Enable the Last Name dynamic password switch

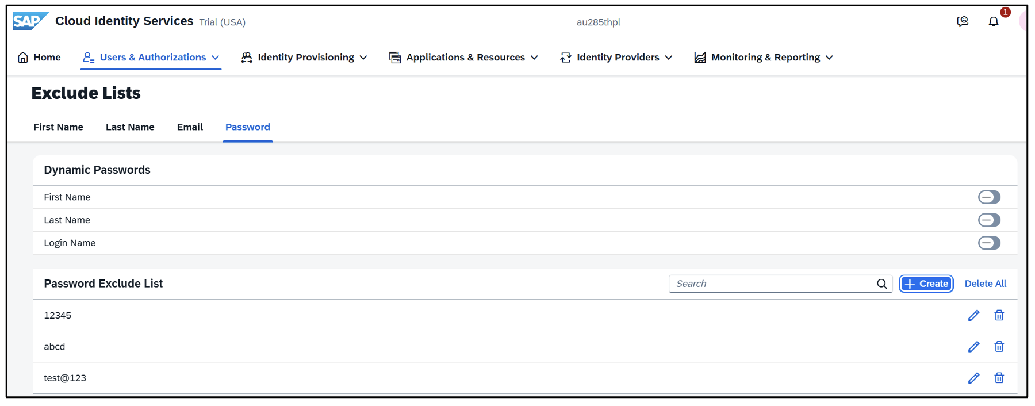point(989,220)
